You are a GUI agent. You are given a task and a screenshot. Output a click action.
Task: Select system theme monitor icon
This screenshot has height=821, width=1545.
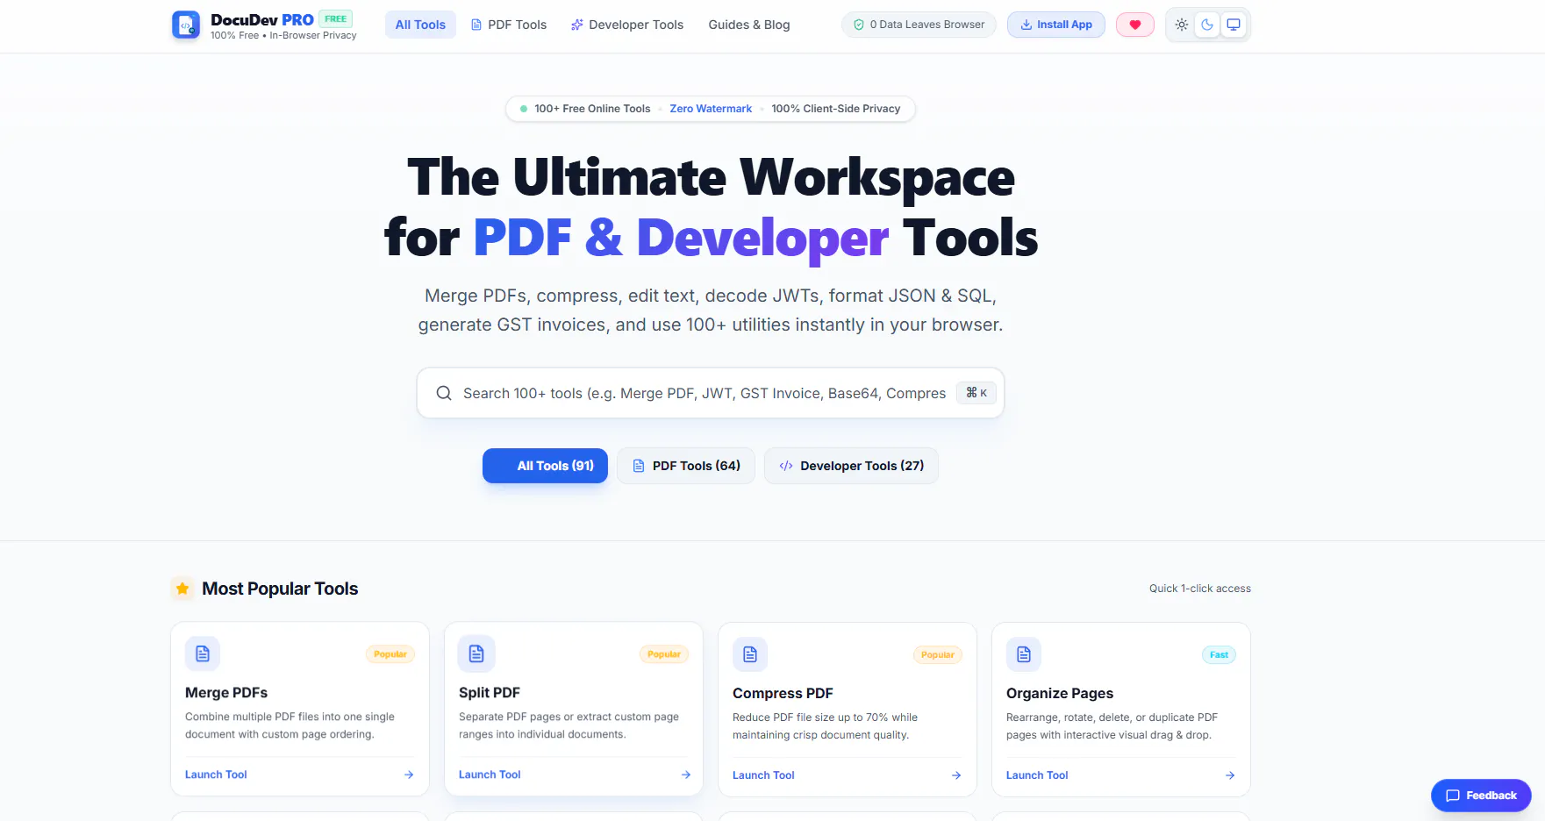point(1234,25)
